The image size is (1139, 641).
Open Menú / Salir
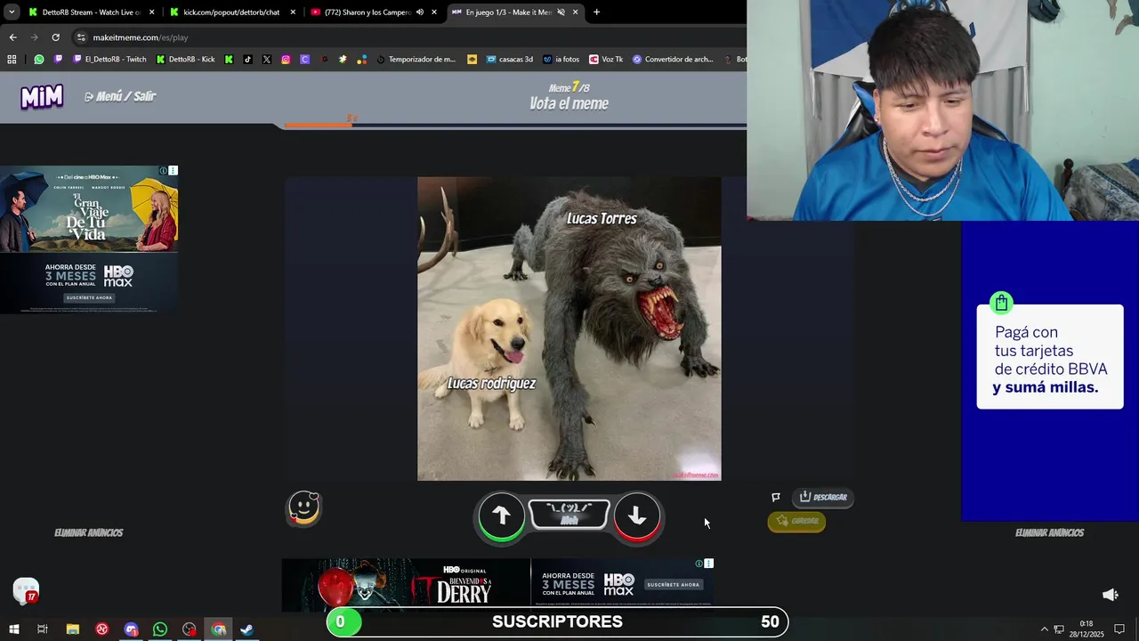coord(120,96)
